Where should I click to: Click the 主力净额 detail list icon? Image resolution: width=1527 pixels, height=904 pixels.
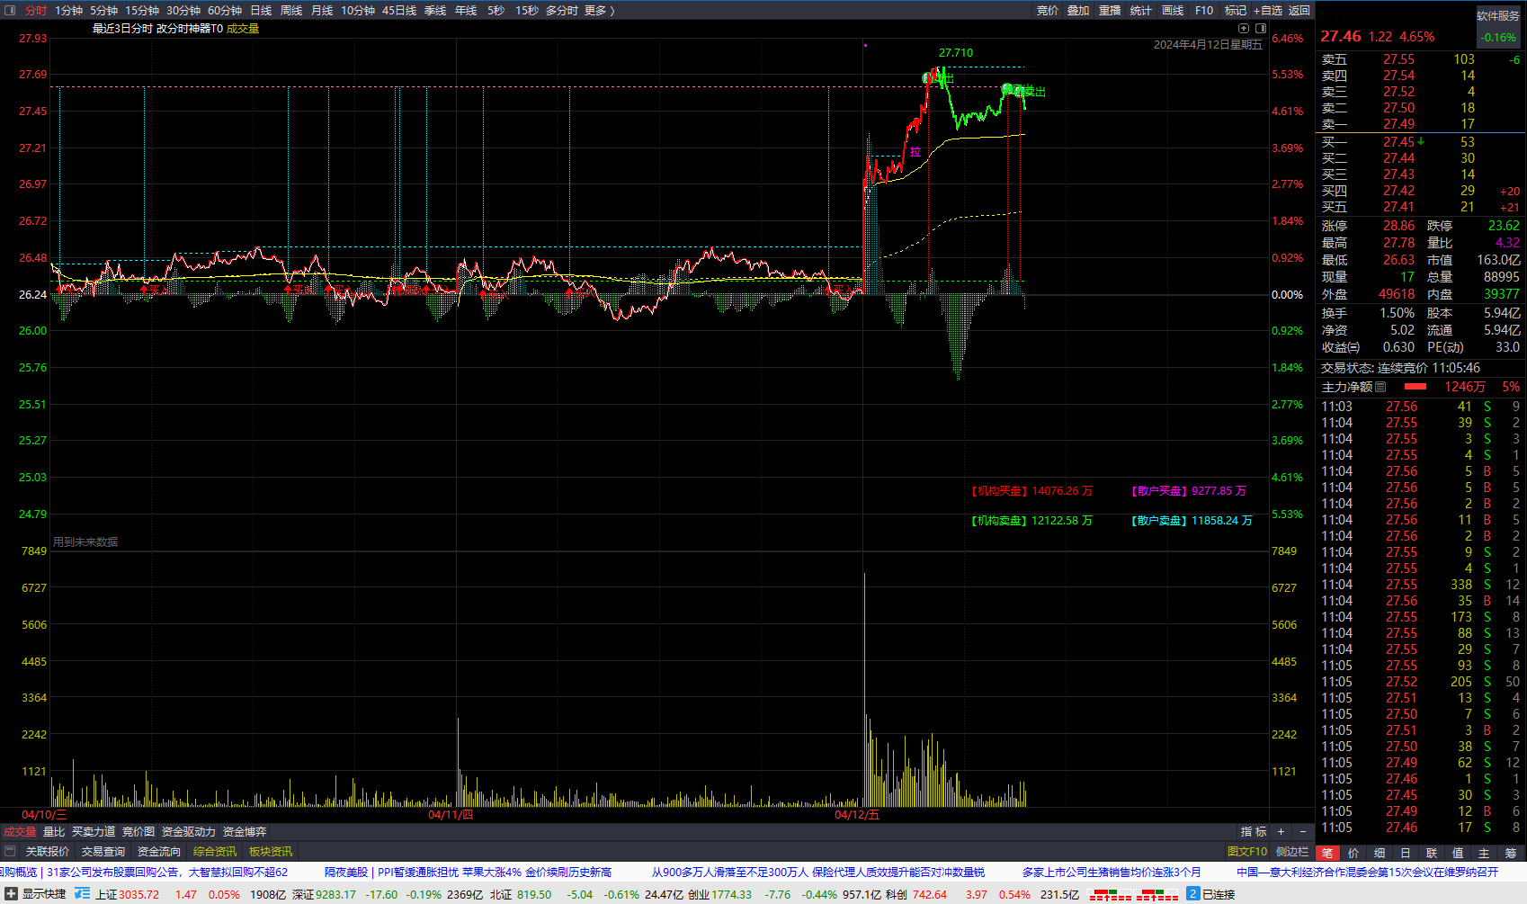[x=1380, y=387]
